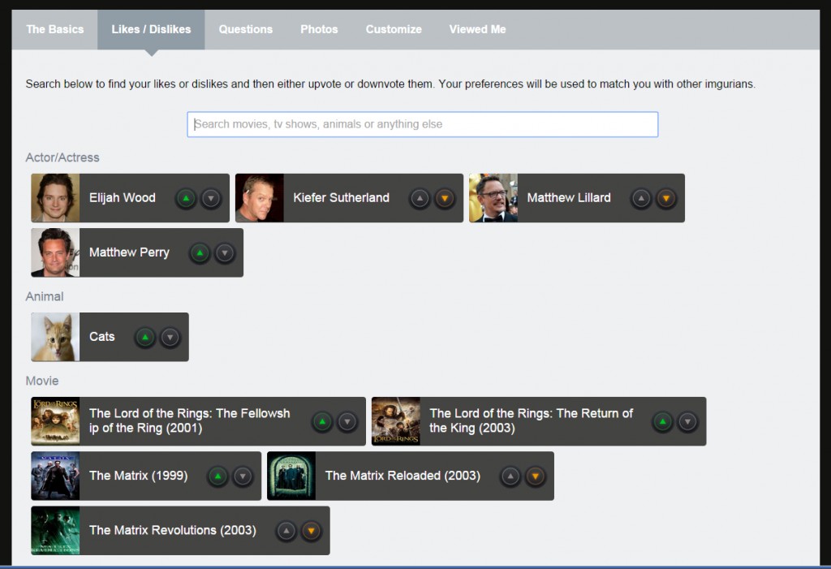831x569 pixels.
Task: Select the Likes / Dislikes tab
Action: point(151,30)
